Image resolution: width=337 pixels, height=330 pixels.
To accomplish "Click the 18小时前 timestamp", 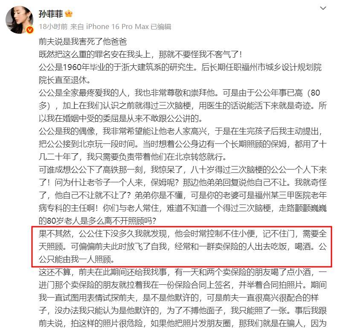I will tap(53, 26).
